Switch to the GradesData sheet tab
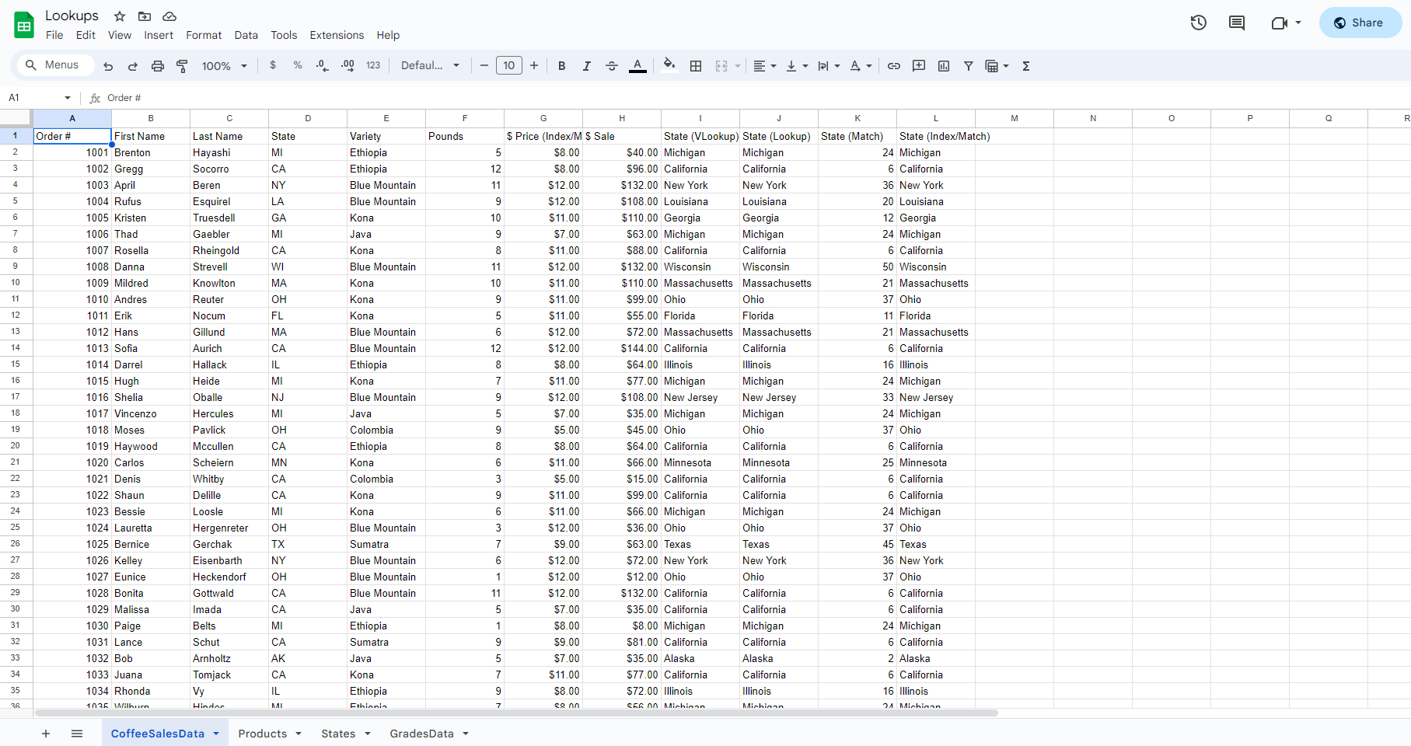1411x746 pixels. click(429, 734)
